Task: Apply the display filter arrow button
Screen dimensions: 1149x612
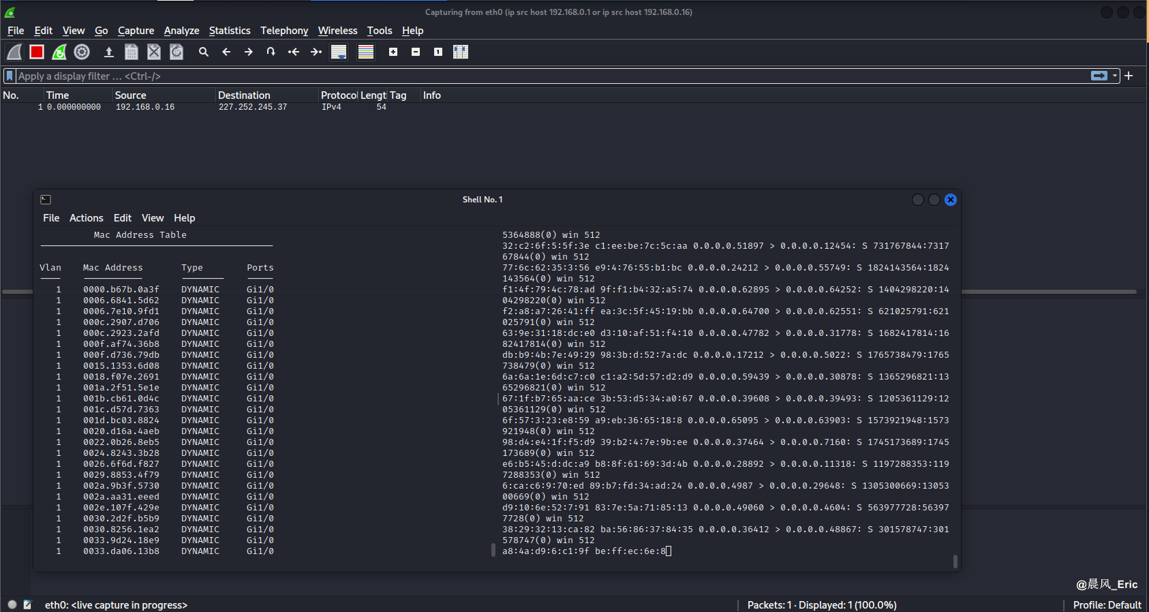Action: 1099,76
